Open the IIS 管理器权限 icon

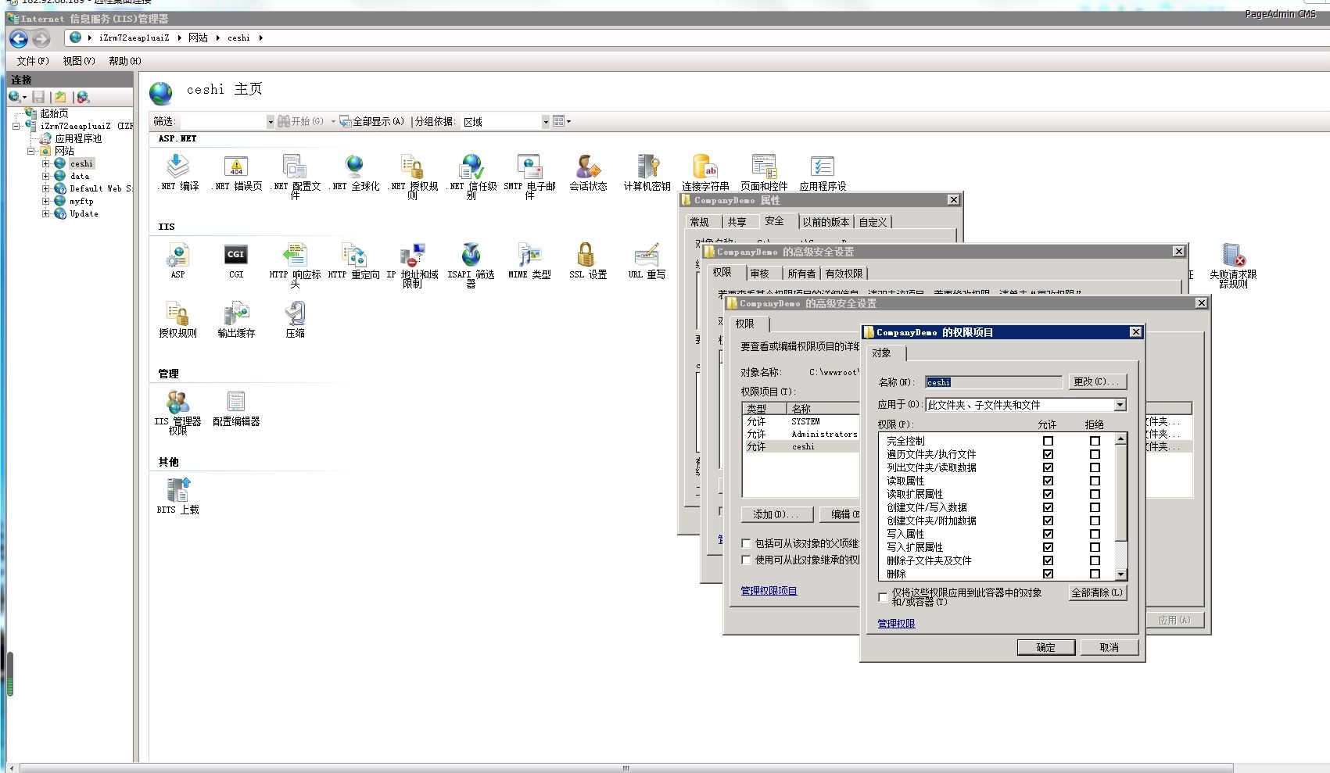(x=178, y=402)
